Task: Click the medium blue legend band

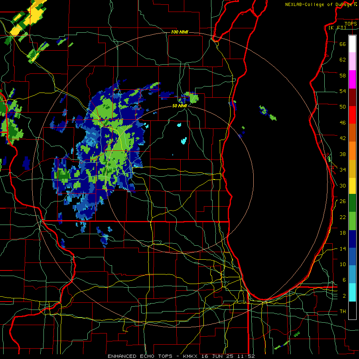Action: (x=352, y=257)
